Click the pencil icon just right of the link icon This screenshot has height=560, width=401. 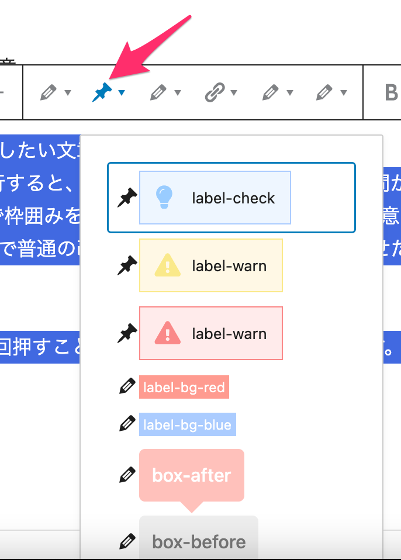[270, 92]
